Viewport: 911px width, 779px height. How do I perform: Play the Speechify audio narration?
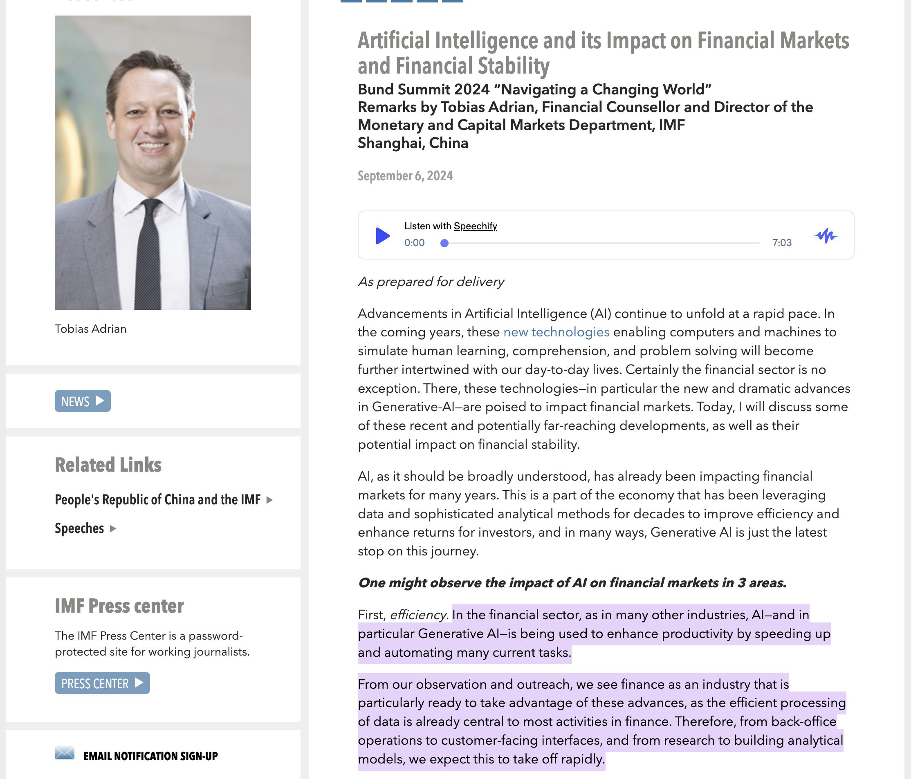click(x=383, y=235)
